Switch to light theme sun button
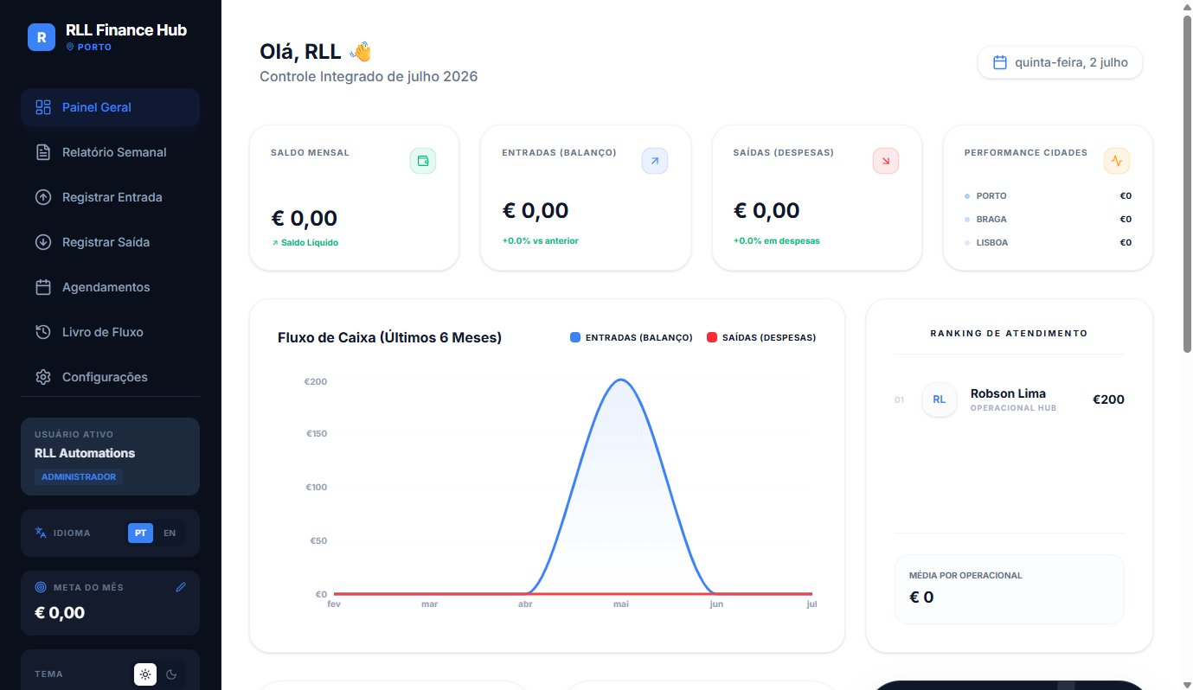 pos(145,674)
